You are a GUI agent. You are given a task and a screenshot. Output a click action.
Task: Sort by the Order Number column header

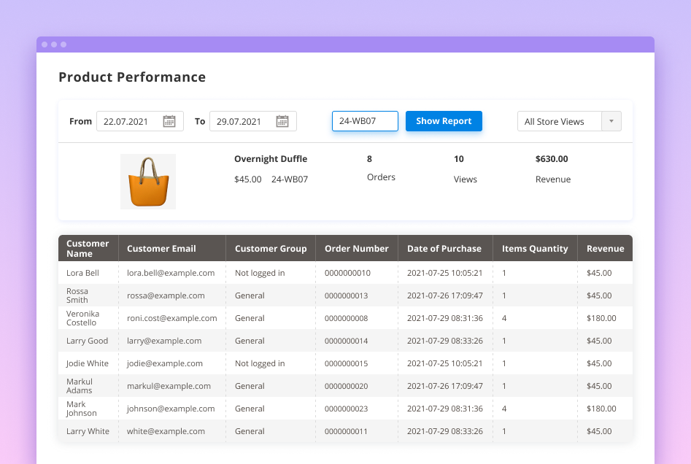click(356, 248)
